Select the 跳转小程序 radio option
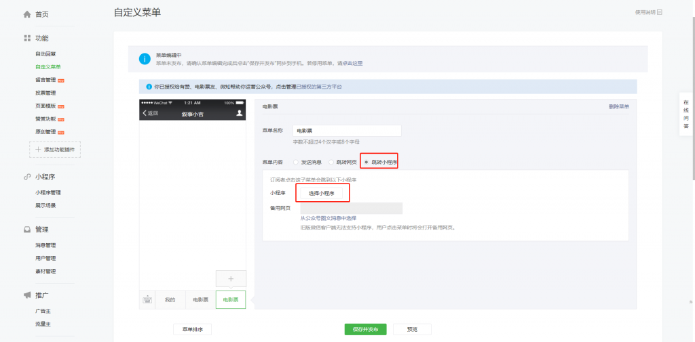This screenshot has height=342, width=695. pos(366,163)
